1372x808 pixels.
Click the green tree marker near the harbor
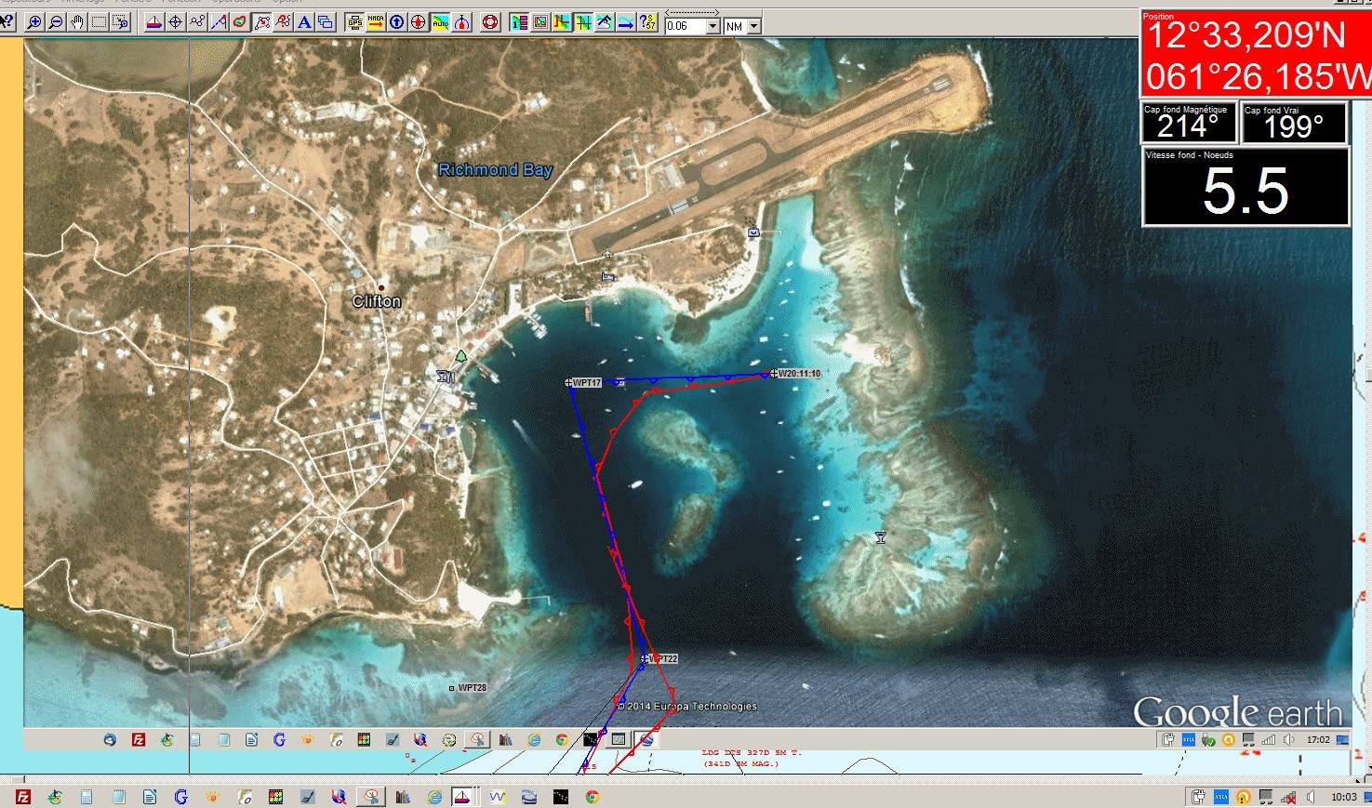460,356
